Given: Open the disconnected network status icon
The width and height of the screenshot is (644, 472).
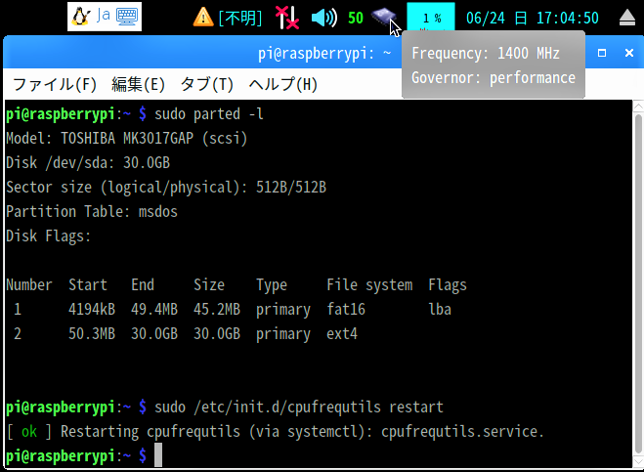Looking at the screenshot, I should tap(287, 18).
